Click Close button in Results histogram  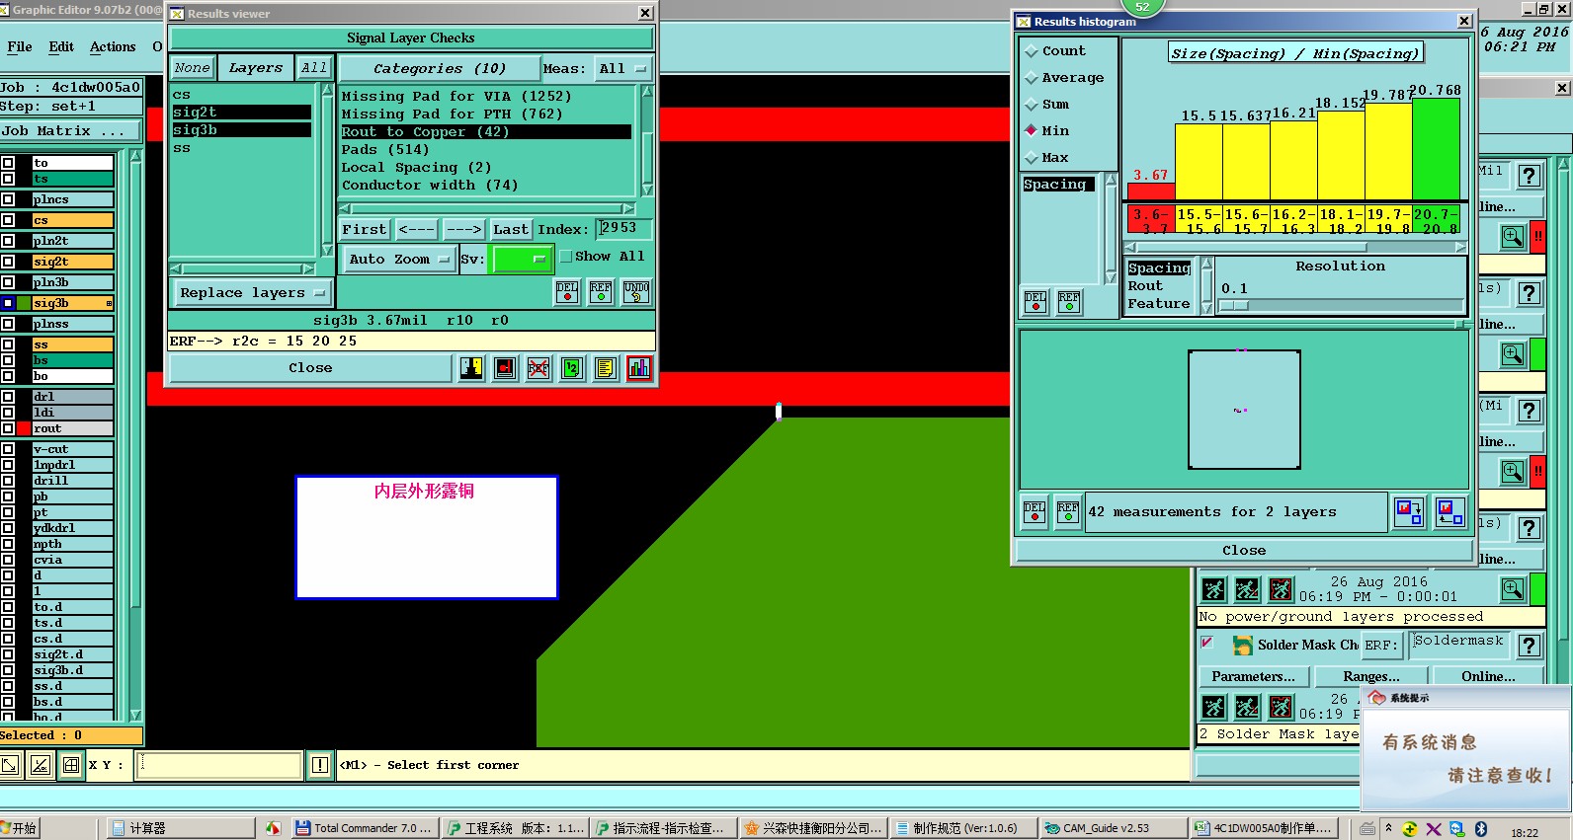(1244, 551)
